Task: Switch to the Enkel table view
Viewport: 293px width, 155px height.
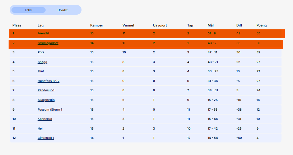Action: coord(28,10)
